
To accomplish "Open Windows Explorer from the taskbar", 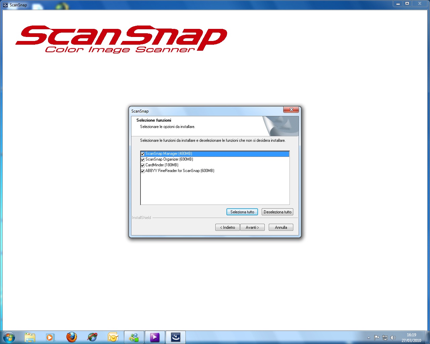I will point(30,337).
